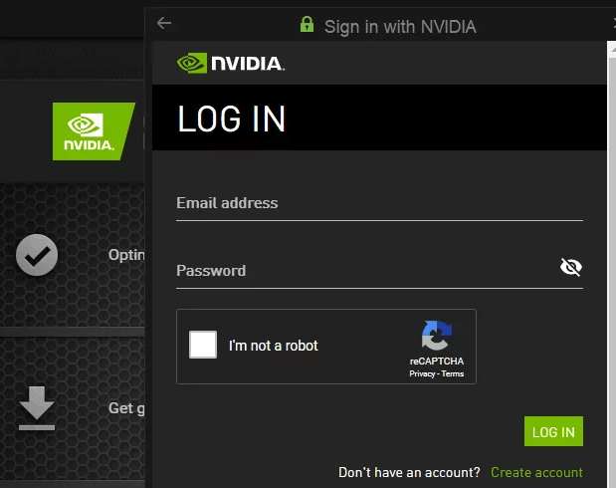Open the Create account link
This screenshot has height=488, width=616.
tap(536, 472)
